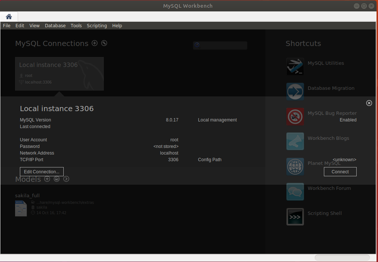Click the 8.0.17 version value

pyautogui.click(x=172, y=120)
